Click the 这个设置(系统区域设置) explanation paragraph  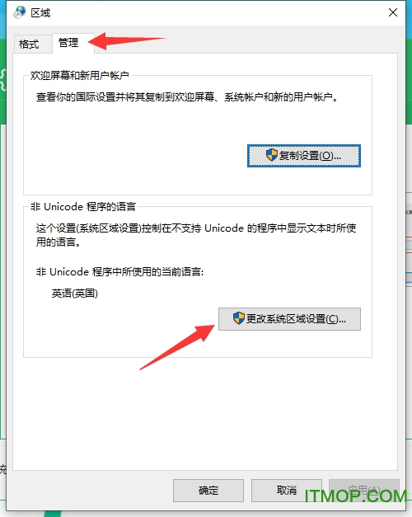[196, 235]
